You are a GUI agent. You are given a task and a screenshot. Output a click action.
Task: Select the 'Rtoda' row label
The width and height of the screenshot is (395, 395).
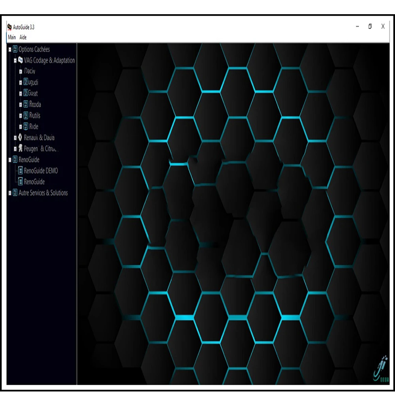click(35, 104)
